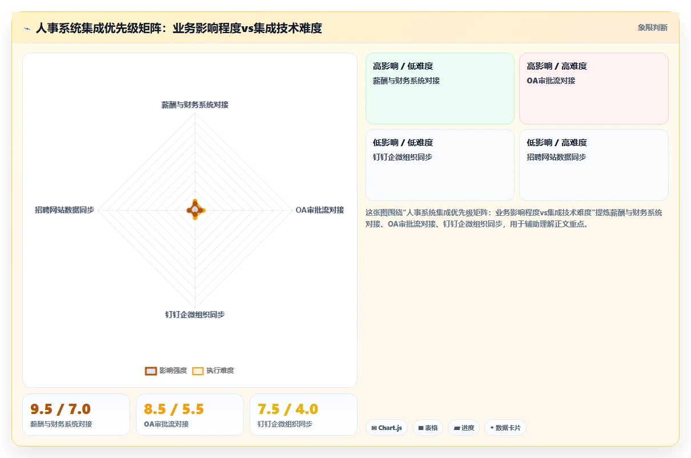The width and height of the screenshot is (691, 458).
Task: Click 钉钉企微组织同步 caption under 7.5 / 4.0
Action: (285, 424)
